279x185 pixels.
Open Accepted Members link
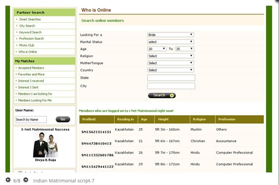click(x=31, y=68)
